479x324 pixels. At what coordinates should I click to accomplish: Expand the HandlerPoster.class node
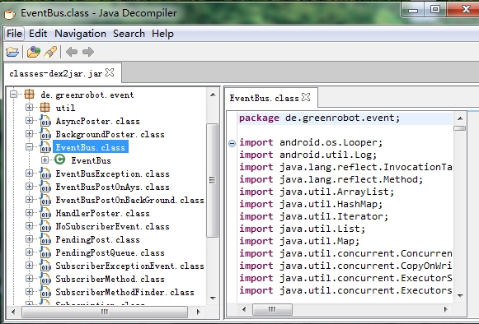(30, 213)
